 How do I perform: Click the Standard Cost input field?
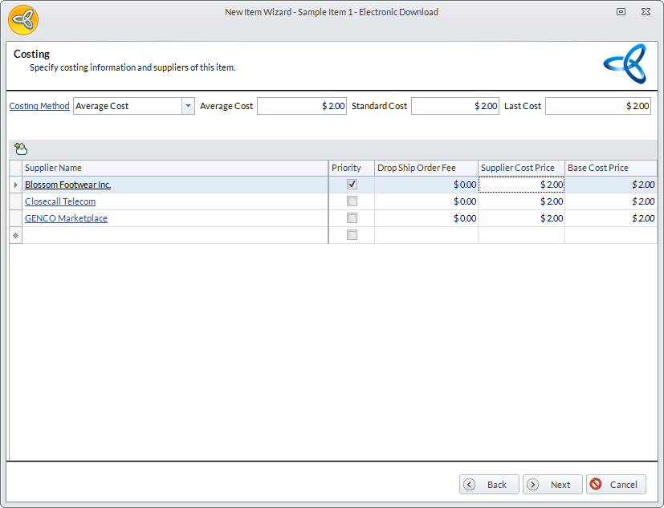tap(455, 106)
